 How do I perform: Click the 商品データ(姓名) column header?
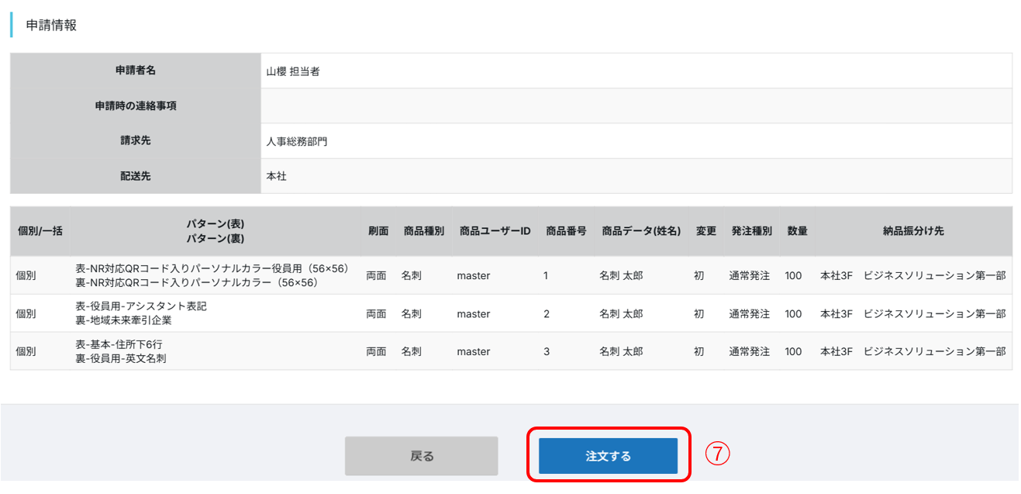(641, 231)
